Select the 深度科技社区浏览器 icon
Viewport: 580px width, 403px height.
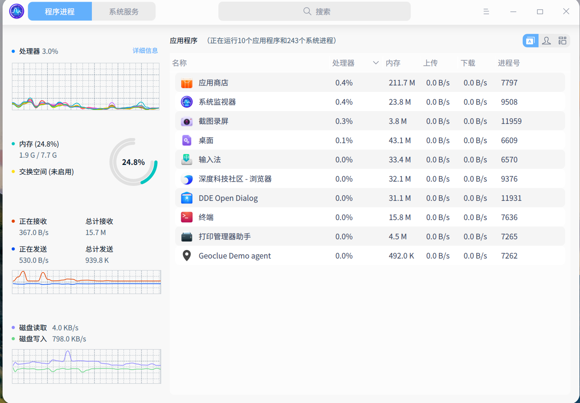[x=187, y=179]
